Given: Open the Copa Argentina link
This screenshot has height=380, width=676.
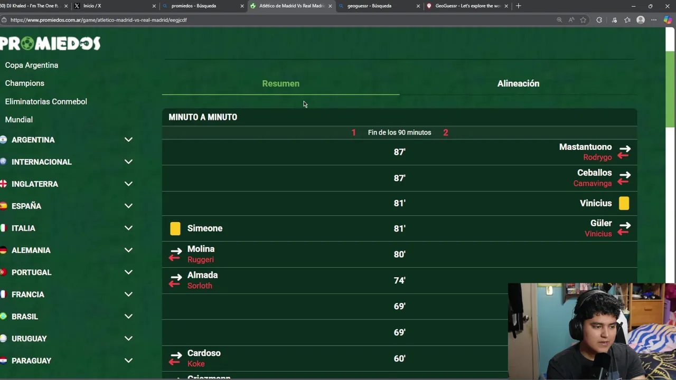Looking at the screenshot, I should coord(32,65).
